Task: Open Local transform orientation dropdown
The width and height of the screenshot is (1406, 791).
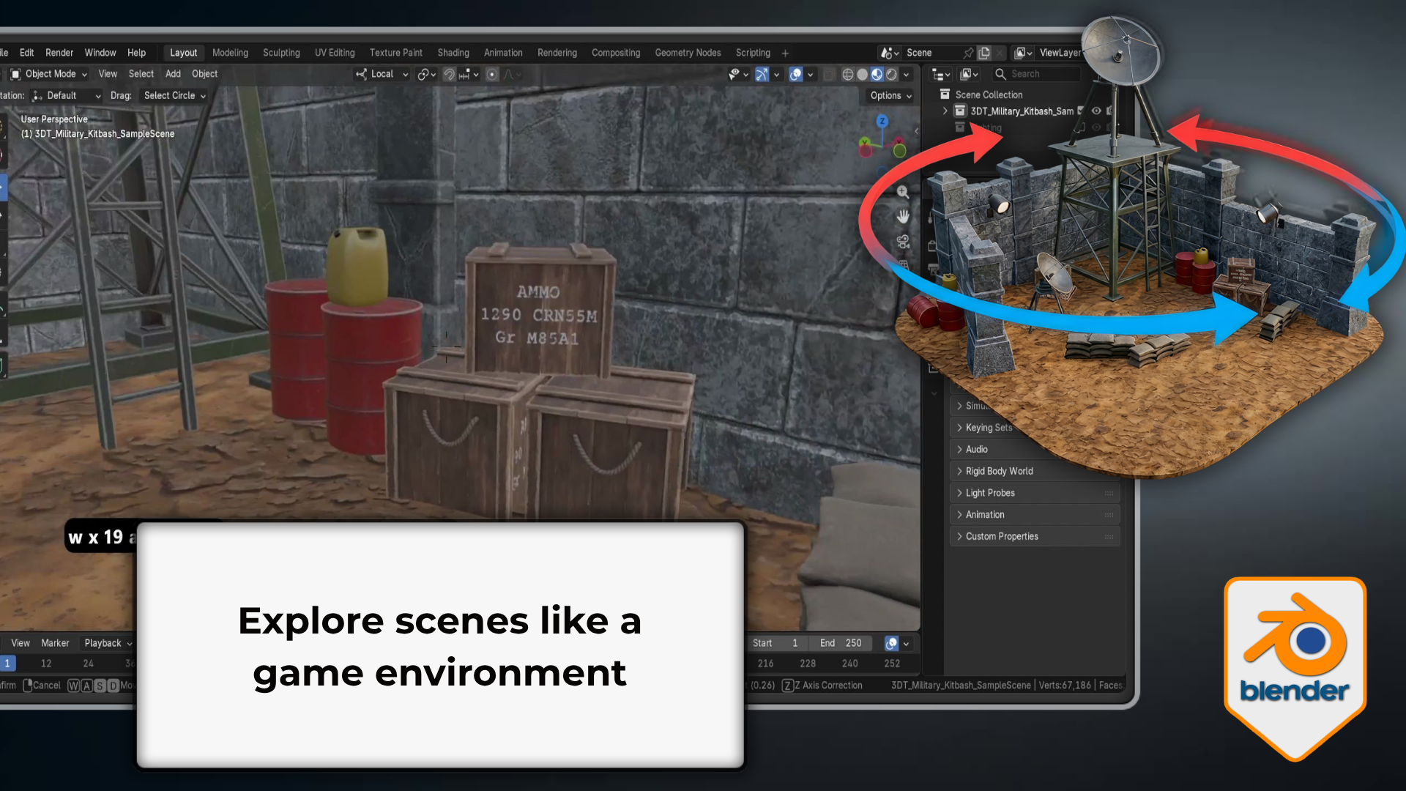Action: tap(382, 74)
